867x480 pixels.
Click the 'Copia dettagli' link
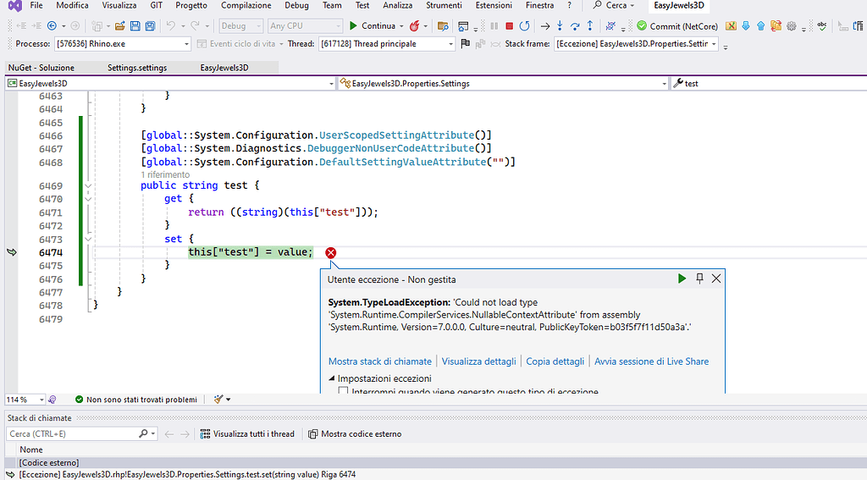coord(555,361)
